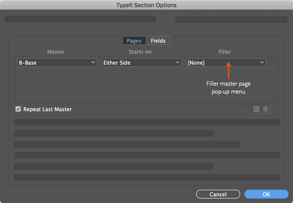Click the Filler column header

(x=225, y=52)
